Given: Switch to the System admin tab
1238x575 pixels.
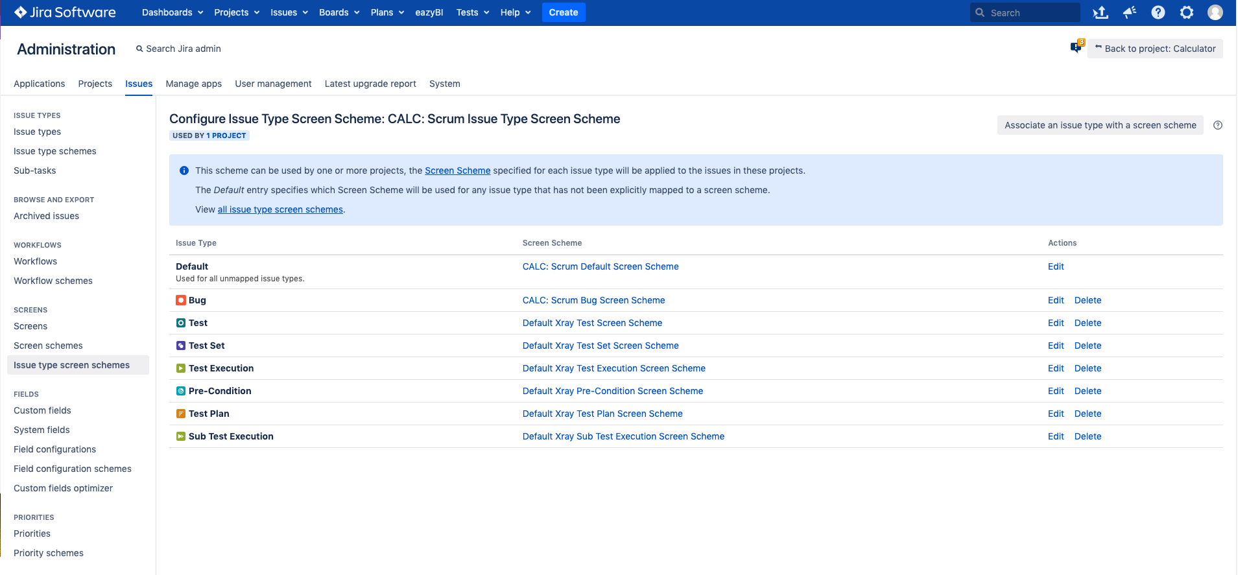Looking at the screenshot, I should point(445,84).
